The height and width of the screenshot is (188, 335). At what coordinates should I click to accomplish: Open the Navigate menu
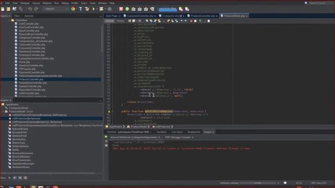[25, 3]
